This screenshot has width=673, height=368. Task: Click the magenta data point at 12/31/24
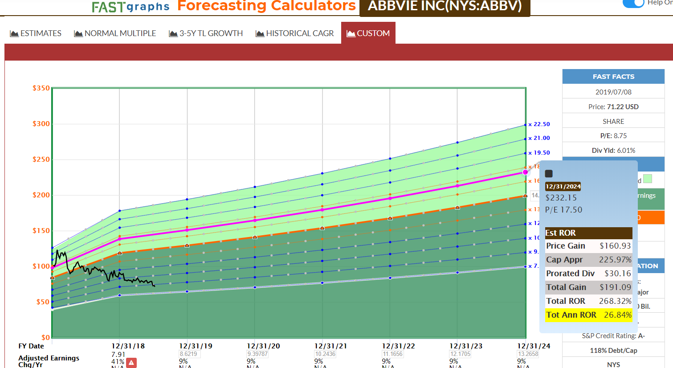(x=526, y=172)
